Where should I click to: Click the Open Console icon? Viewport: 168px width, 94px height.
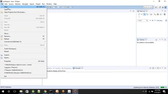158,68
